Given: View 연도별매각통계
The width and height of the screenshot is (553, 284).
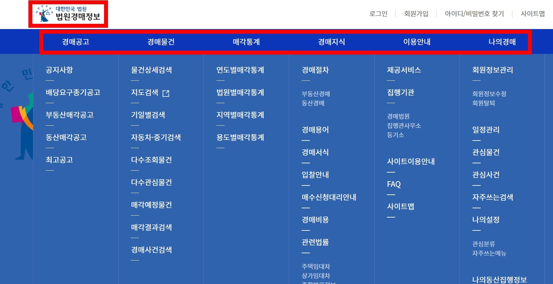Looking at the screenshot, I should (240, 70).
